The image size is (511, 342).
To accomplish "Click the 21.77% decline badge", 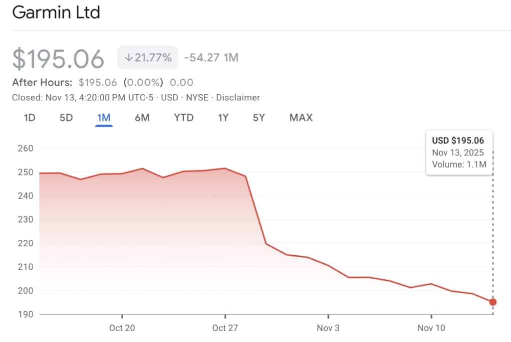I will (147, 57).
